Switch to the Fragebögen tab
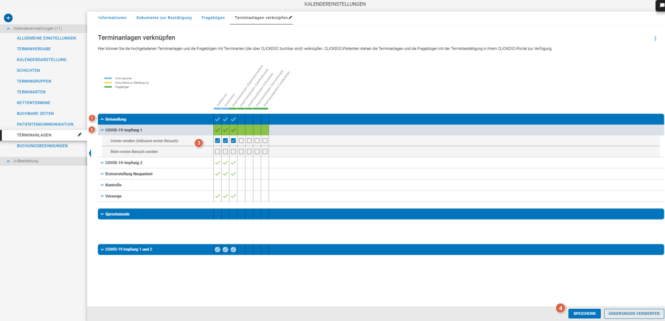The image size is (665, 321). click(x=213, y=18)
